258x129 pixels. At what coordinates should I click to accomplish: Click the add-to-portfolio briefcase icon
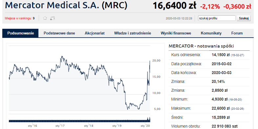coord(52,18)
